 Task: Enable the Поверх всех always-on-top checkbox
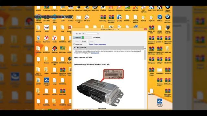click(x=74, y=44)
